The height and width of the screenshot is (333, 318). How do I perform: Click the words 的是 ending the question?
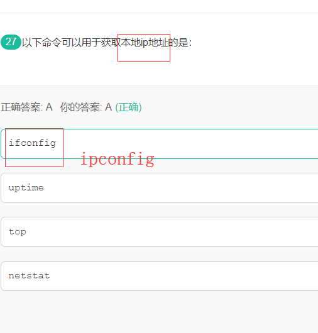(178, 42)
